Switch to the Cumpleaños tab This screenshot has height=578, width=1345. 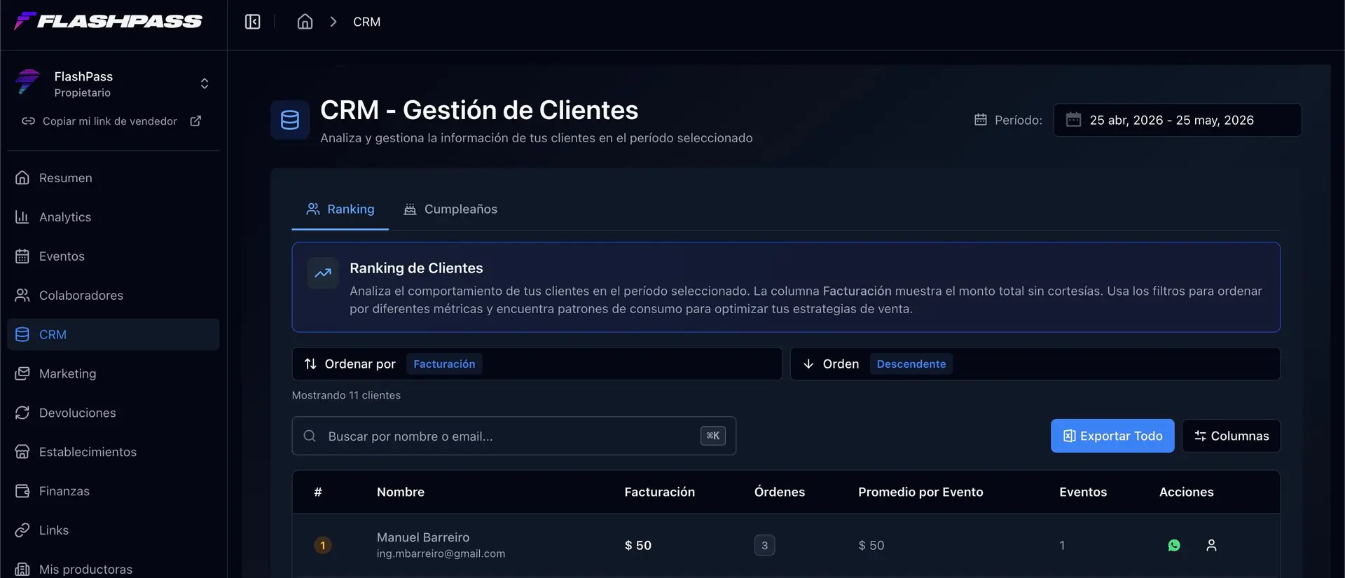(x=450, y=209)
